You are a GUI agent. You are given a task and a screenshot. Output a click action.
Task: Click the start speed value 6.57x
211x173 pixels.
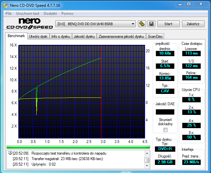(165, 66)
